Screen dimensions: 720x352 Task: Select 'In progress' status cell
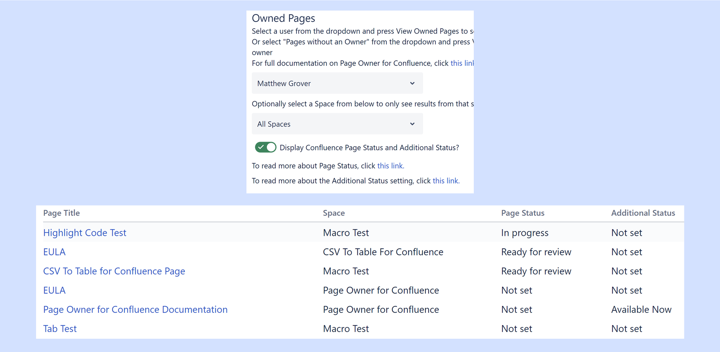coord(525,232)
